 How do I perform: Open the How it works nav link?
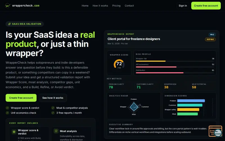click(x=100, y=6)
